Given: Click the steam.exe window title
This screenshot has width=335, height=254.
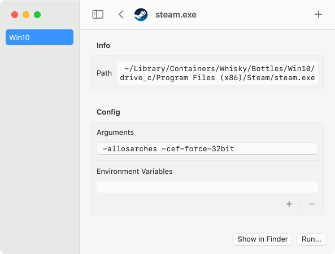Looking at the screenshot, I should 176,15.
